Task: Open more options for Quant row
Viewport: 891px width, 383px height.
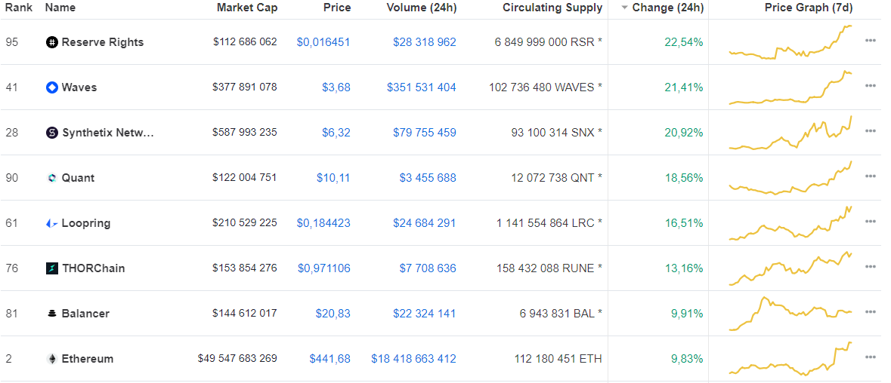Action: pos(870,176)
